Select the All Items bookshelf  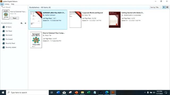pyautogui.click(x=8, y=27)
